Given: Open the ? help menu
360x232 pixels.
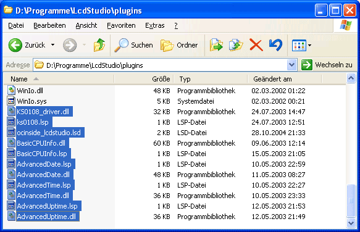Looking at the screenshot, I should (176, 25).
